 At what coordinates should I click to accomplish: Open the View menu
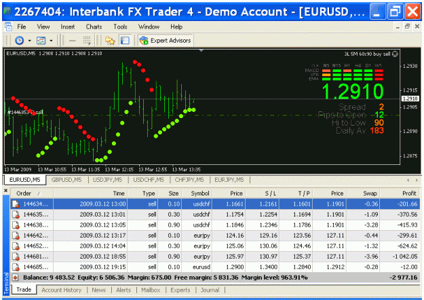(x=43, y=26)
